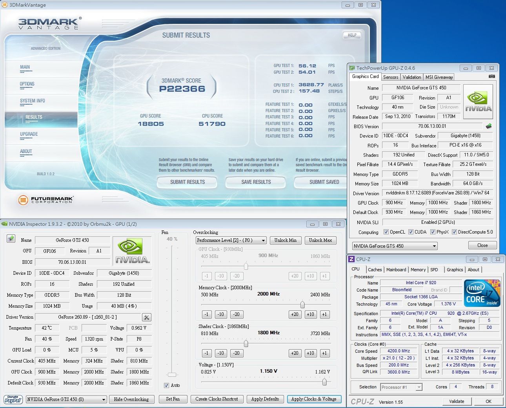The image size is (506, 408).
Task: Click Save Results button
Action: pos(256,182)
